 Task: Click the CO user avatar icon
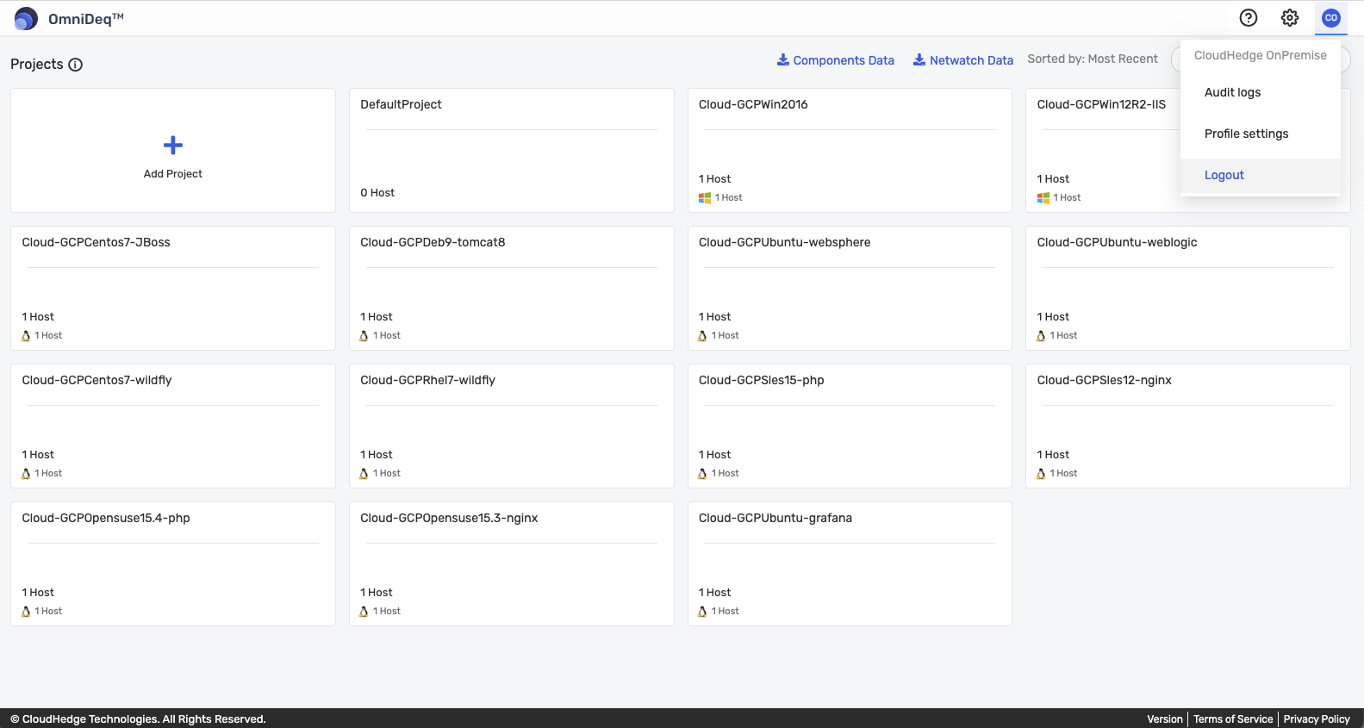pyautogui.click(x=1331, y=18)
